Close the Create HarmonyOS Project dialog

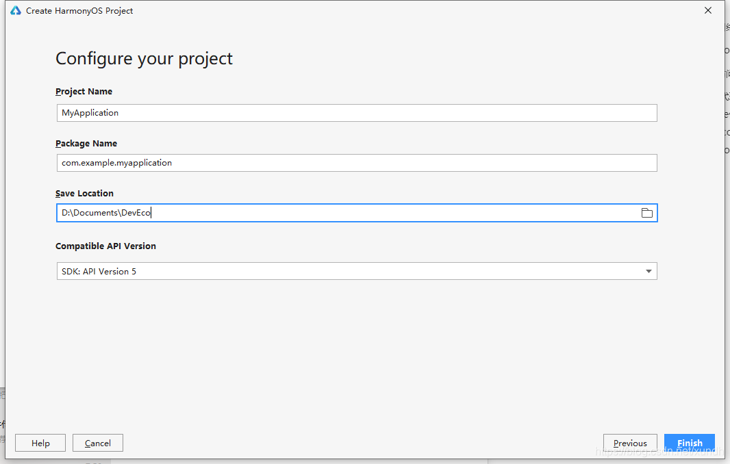(x=707, y=10)
